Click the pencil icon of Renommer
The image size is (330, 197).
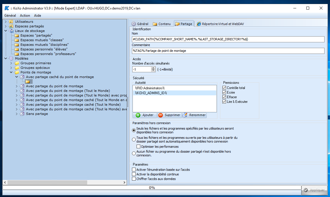tap(185, 115)
